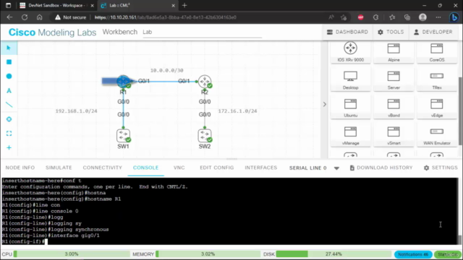This screenshot has height=260, width=463.
Task: Go back in browser history
Action: (9, 17)
